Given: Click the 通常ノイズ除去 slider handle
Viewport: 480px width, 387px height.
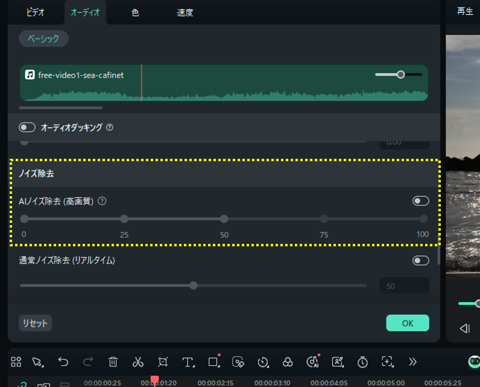Looking at the screenshot, I should [x=194, y=286].
